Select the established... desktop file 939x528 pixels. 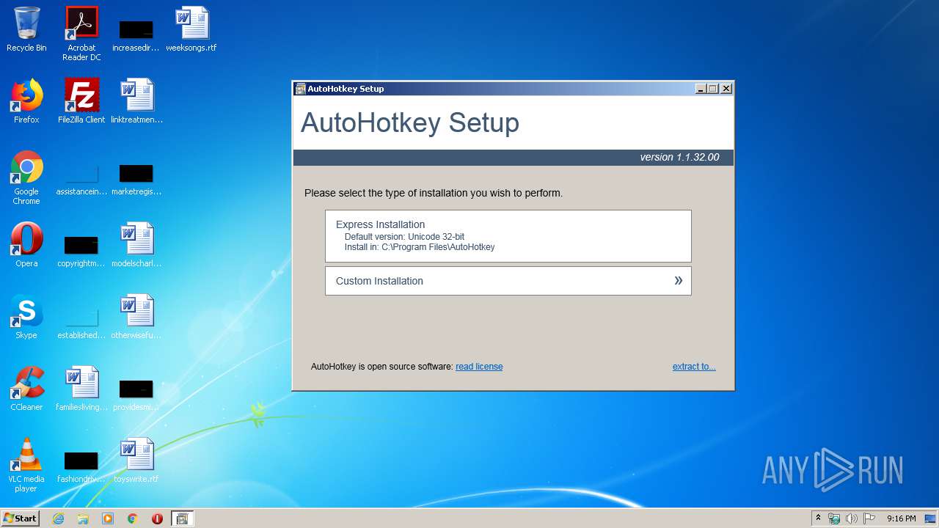81,321
